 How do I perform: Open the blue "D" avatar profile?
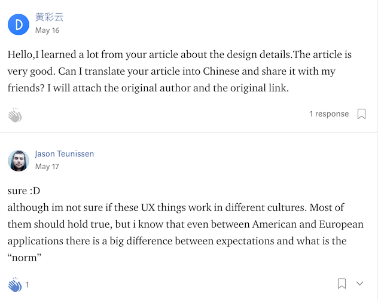point(19,24)
